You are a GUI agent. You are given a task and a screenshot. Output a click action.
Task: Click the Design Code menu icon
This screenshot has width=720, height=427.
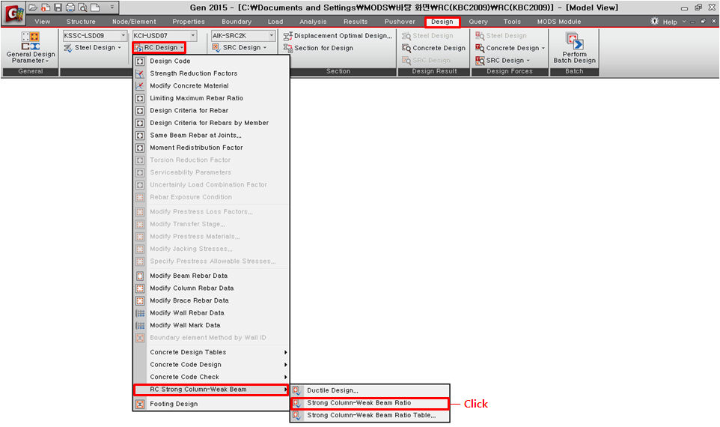(x=140, y=61)
